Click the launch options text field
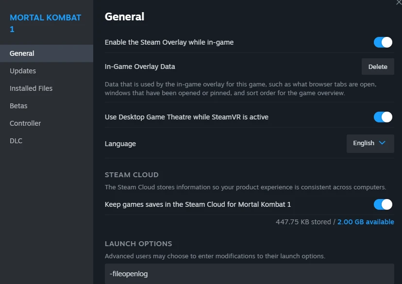Viewport: 402px width, 284px height. pos(249,274)
